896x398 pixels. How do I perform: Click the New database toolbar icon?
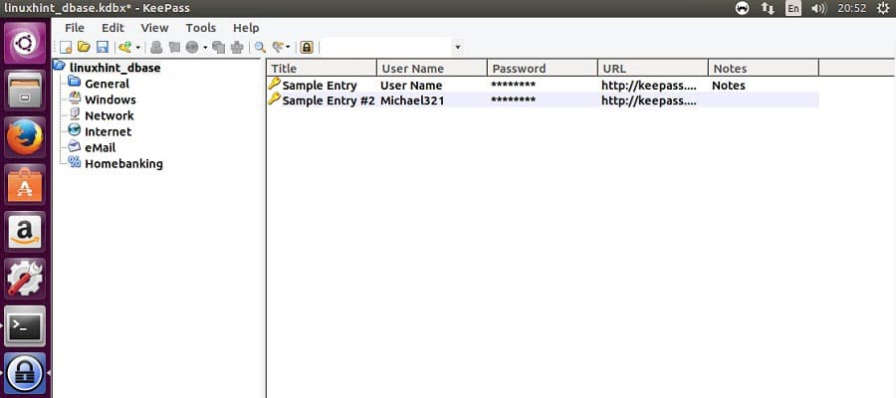pos(67,48)
